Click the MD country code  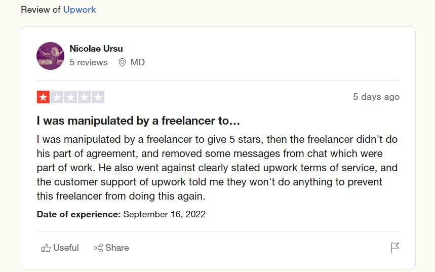tap(138, 62)
